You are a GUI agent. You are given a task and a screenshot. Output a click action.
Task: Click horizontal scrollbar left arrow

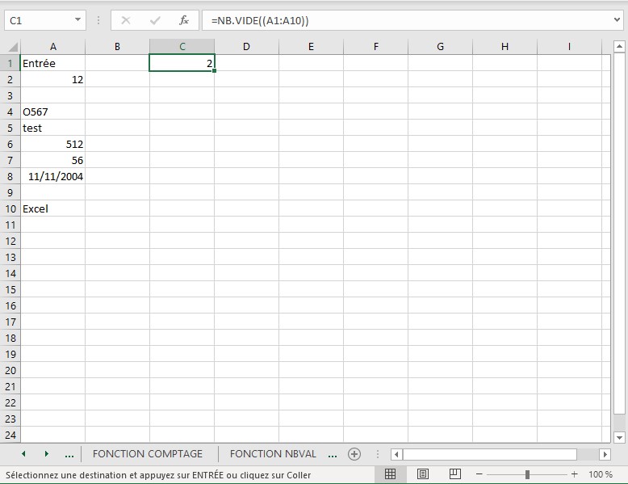(396, 454)
